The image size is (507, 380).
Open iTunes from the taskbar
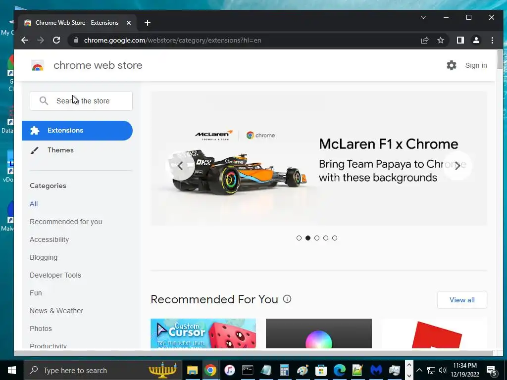tap(229, 370)
